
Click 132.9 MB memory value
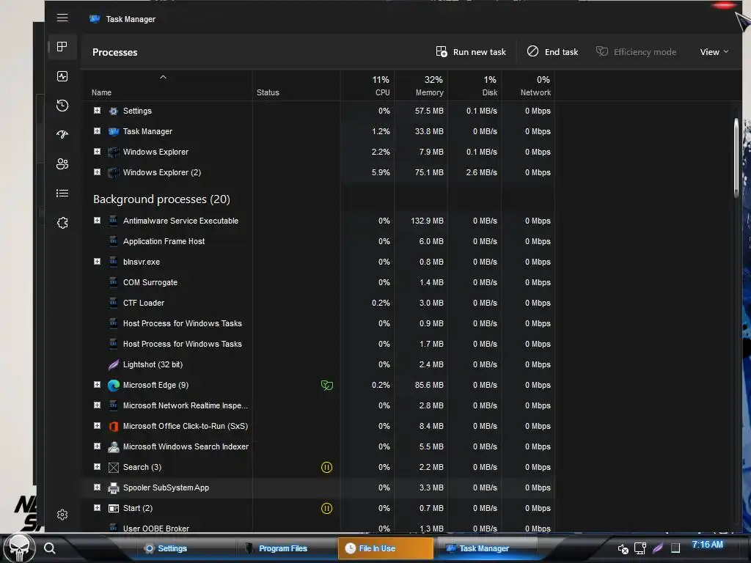click(428, 221)
